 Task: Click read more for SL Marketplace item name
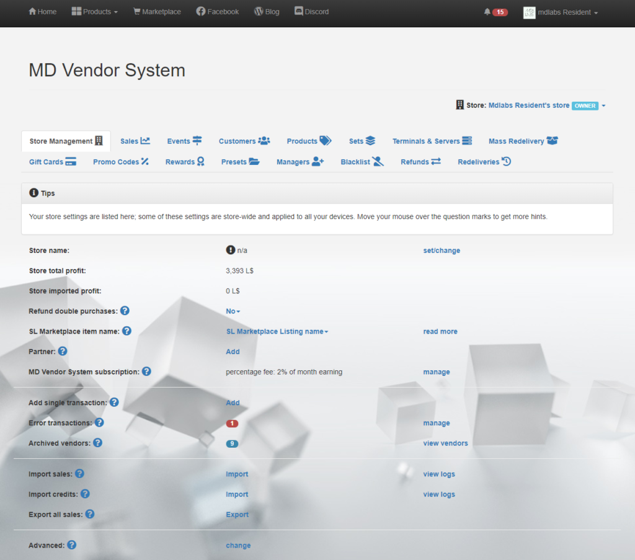click(440, 331)
